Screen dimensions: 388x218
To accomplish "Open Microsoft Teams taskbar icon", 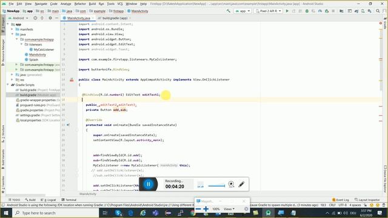I will tap(155, 213).
